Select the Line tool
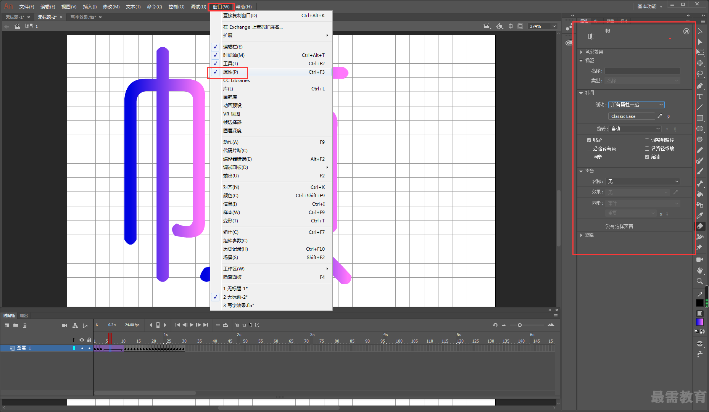 700,107
